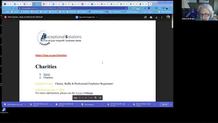The height and width of the screenshot is (123, 218).
Task: Expand options for Lions mask zip download
Action: tap(103, 105)
